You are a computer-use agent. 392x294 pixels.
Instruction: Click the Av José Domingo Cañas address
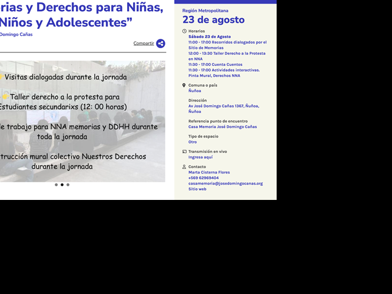(x=224, y=109)
